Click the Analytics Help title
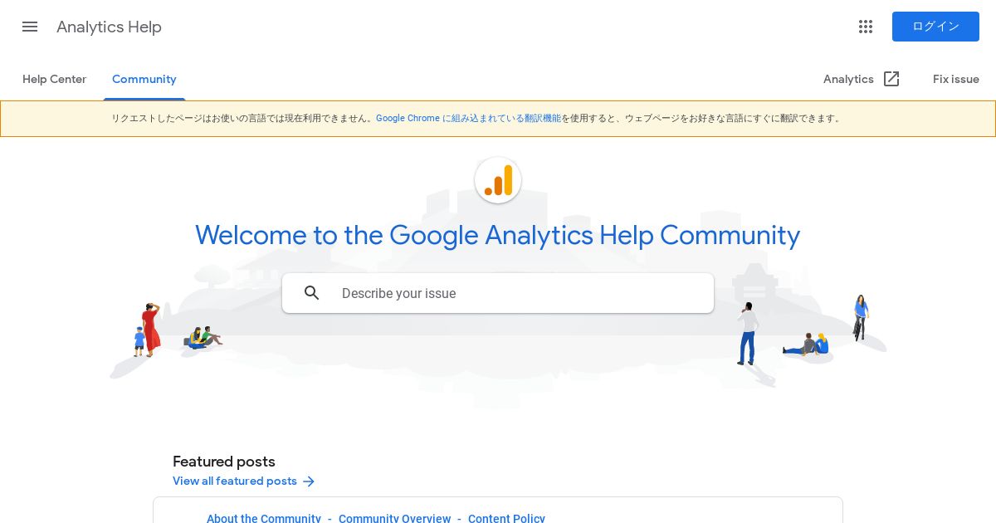 click(109, 27)
